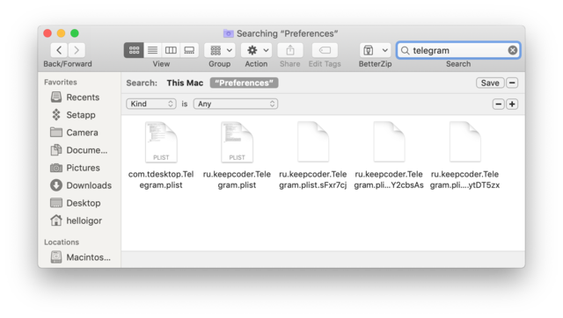Switch to column view
The image size is (563, 318).
coord(171,50)
